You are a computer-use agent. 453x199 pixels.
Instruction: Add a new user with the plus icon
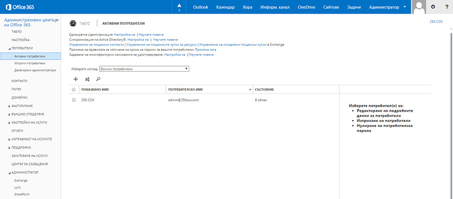pos(76,79)
